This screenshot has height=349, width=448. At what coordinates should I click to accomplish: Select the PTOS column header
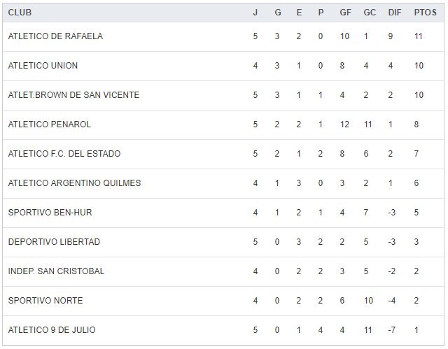424,13
